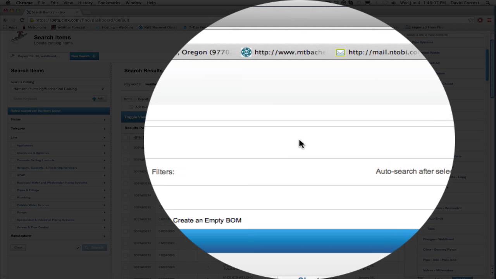Image resolution: width=496 pixels, height=279 pixels.
Task: Reload the cinx page
Action: click(22, 20)
